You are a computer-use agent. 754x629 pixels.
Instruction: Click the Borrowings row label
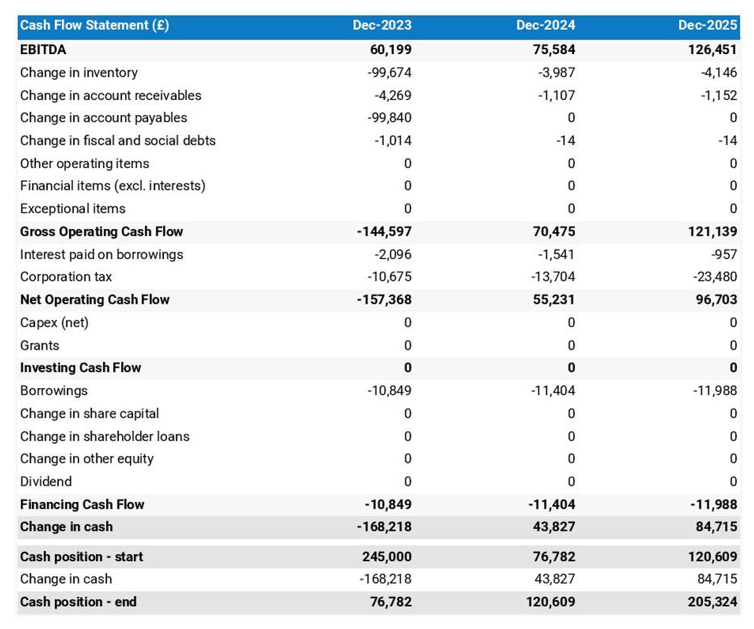coord(53,391)
